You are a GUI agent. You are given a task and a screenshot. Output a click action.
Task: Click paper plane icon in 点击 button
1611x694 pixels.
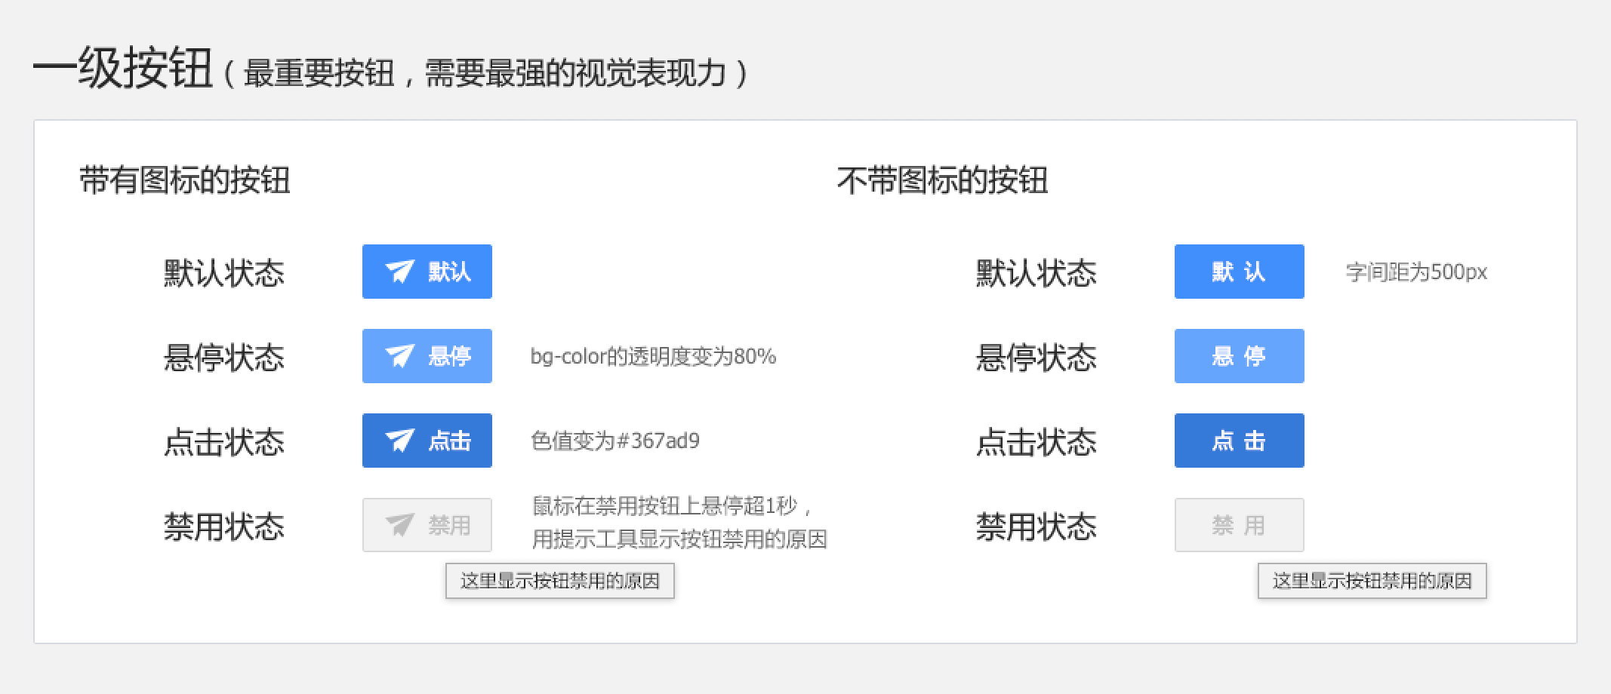click(x=400, y=440)
